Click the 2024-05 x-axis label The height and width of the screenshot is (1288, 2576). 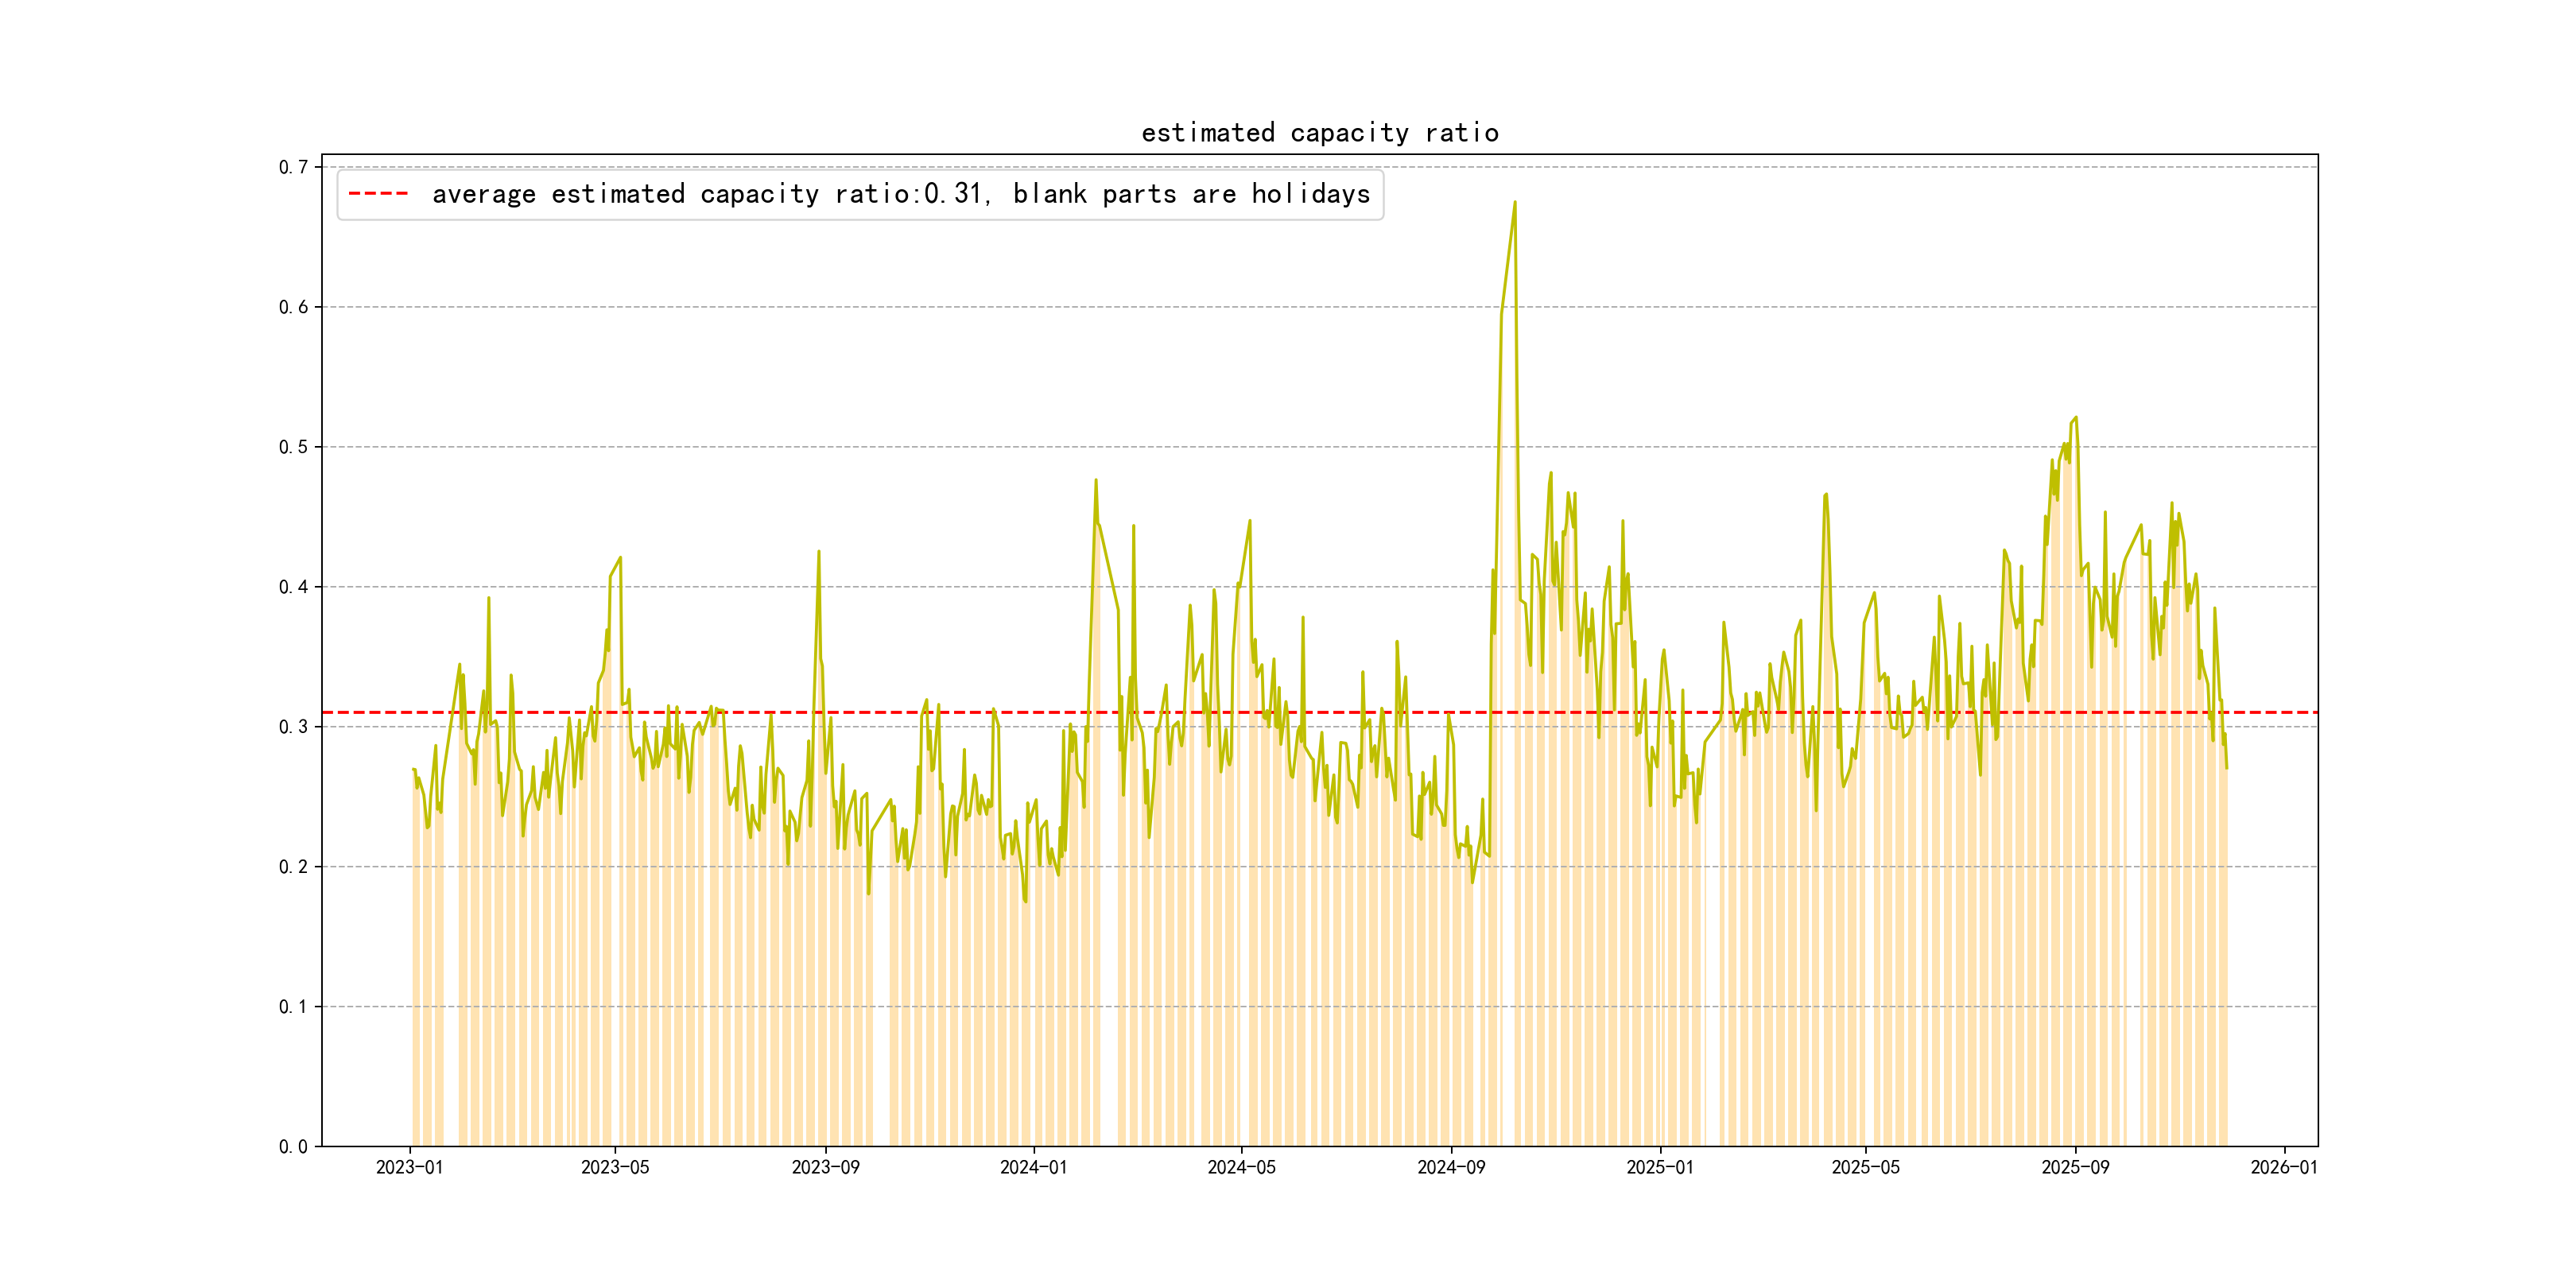pyautogui.click(x=1241, y=1167)
